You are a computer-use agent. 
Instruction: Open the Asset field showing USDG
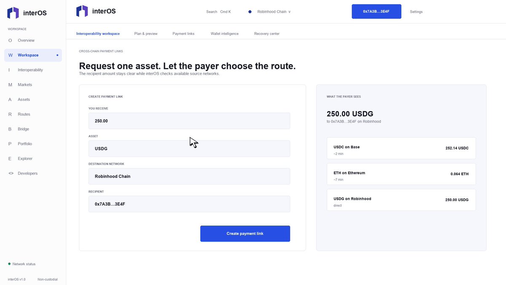(x=189, y=149)
